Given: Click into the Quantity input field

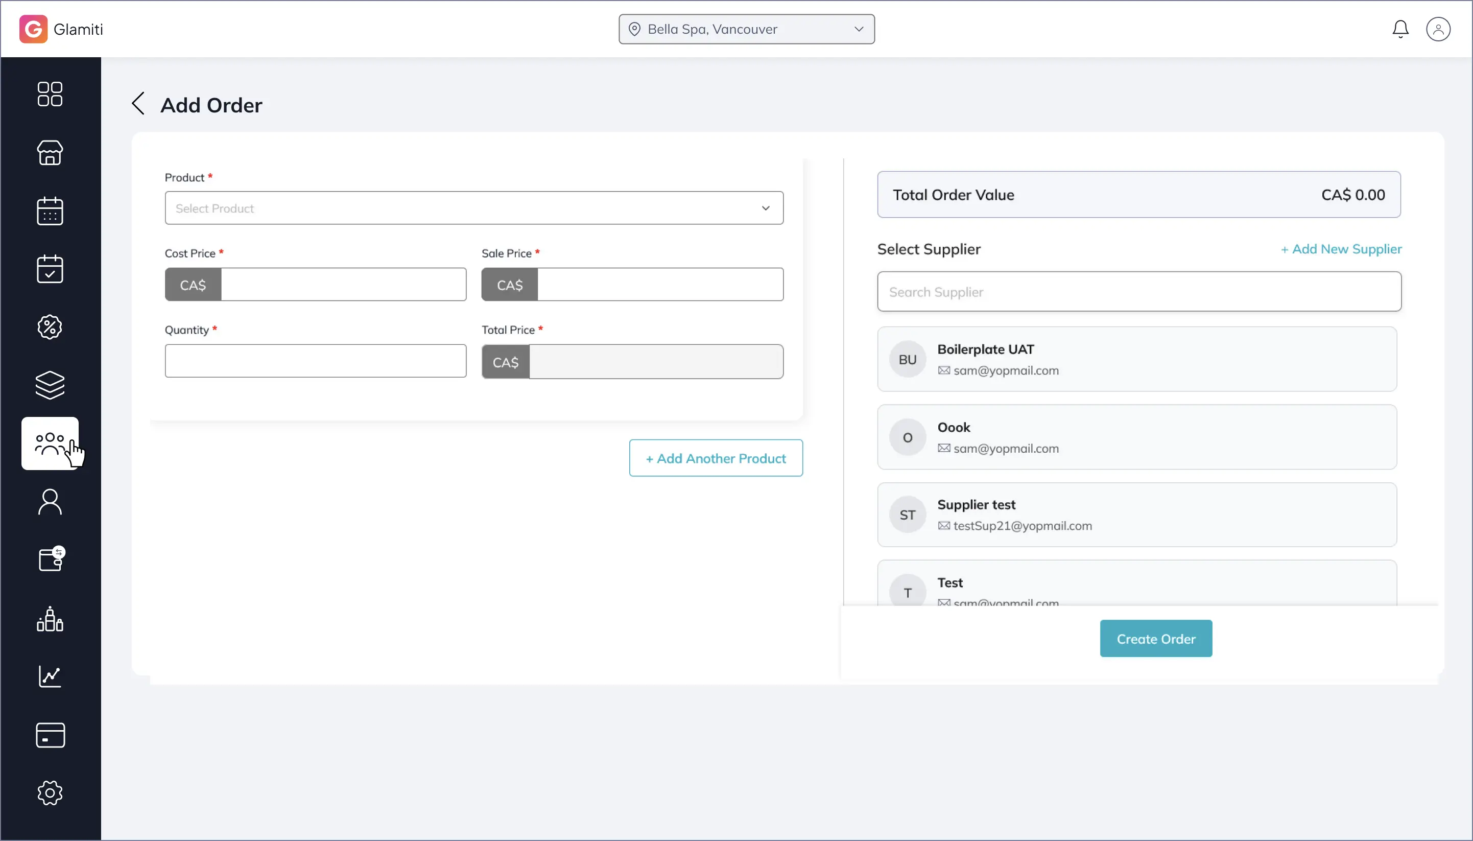Looking at the screenshot, I should [x=315, y=362].
